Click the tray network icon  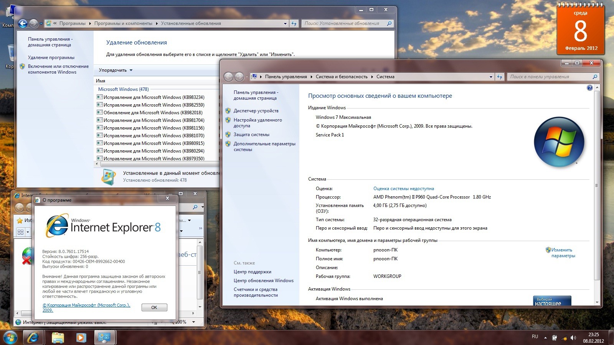coord(564,338)
